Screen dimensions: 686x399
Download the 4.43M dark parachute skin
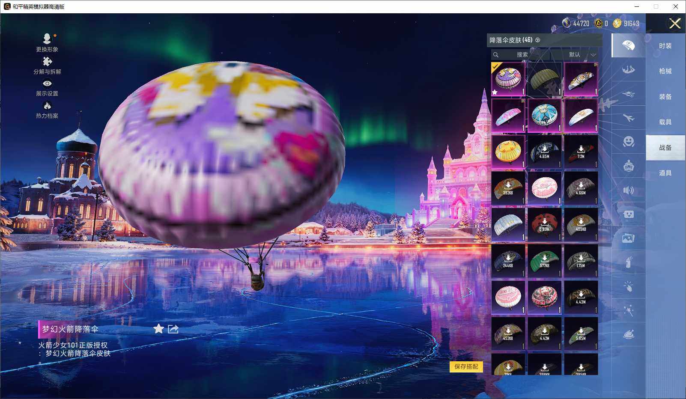click(x=581, y=297)
